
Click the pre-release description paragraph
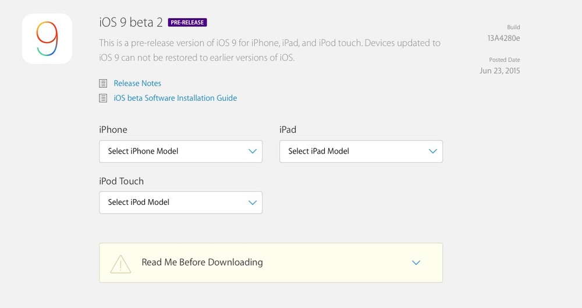click(x=270, y=50)
